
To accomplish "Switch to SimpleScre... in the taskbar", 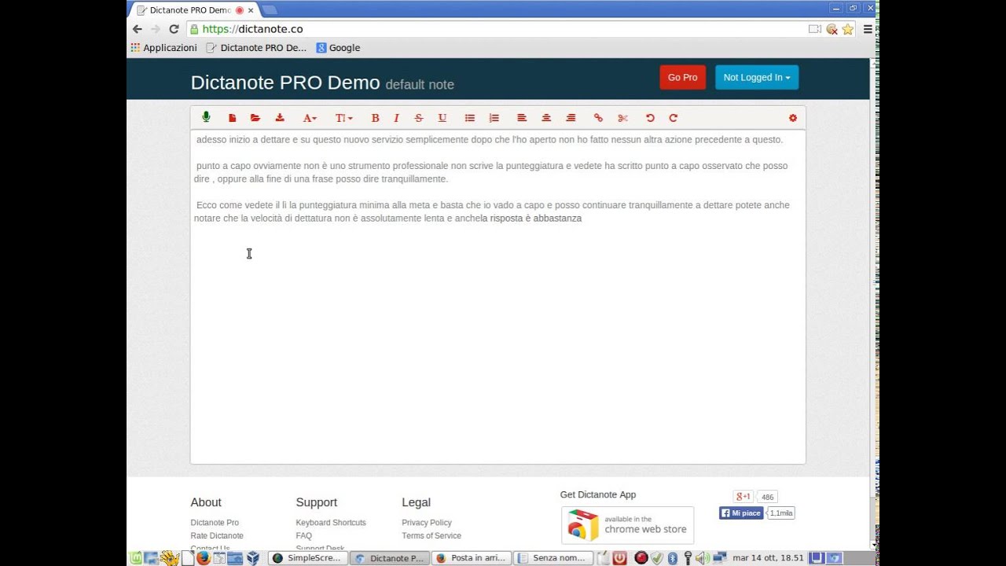I will 307,558.
